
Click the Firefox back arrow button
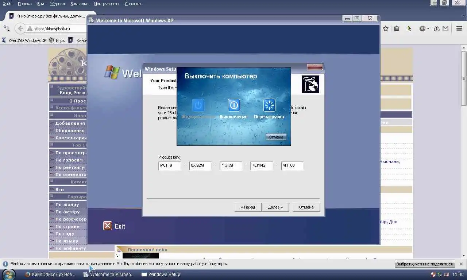(20, 28)
